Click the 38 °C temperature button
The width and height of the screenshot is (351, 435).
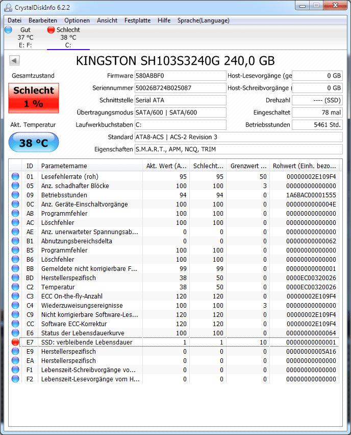coord(34,143)
